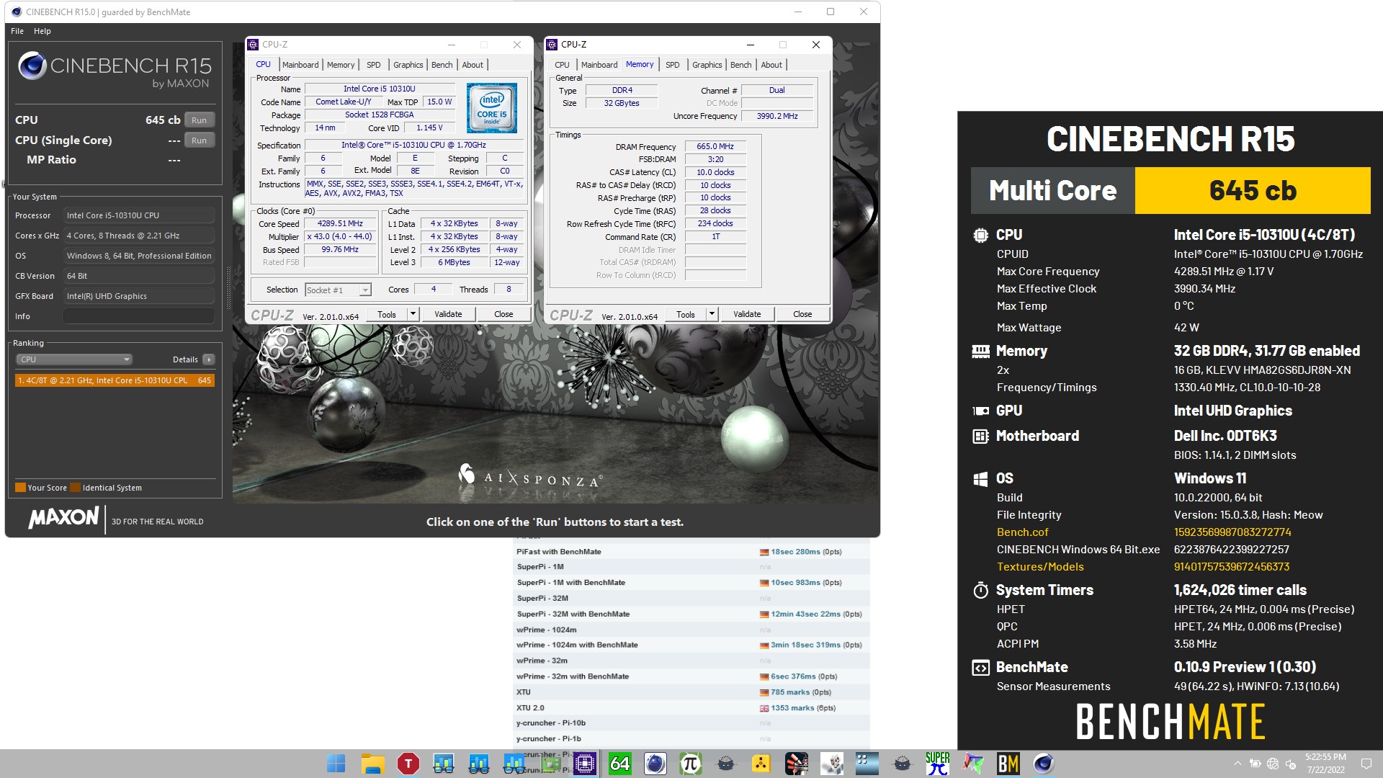Open the purple CPU-Z taskbar icon

coord(584,764)
